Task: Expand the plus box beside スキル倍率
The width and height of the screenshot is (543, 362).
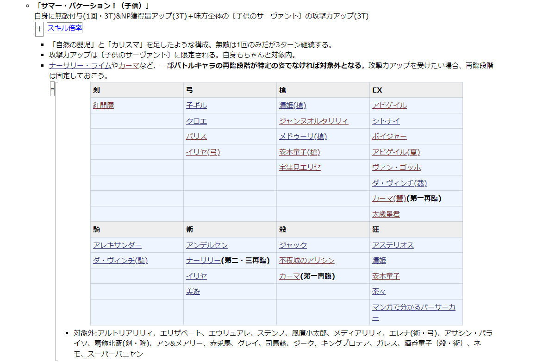Action: pyautogui.click(x=39, y=29)
